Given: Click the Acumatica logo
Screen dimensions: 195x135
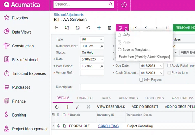Looking at the screenshot, I should (x=22, y=5).
